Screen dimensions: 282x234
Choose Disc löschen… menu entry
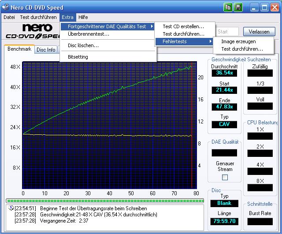click(108, 45)
